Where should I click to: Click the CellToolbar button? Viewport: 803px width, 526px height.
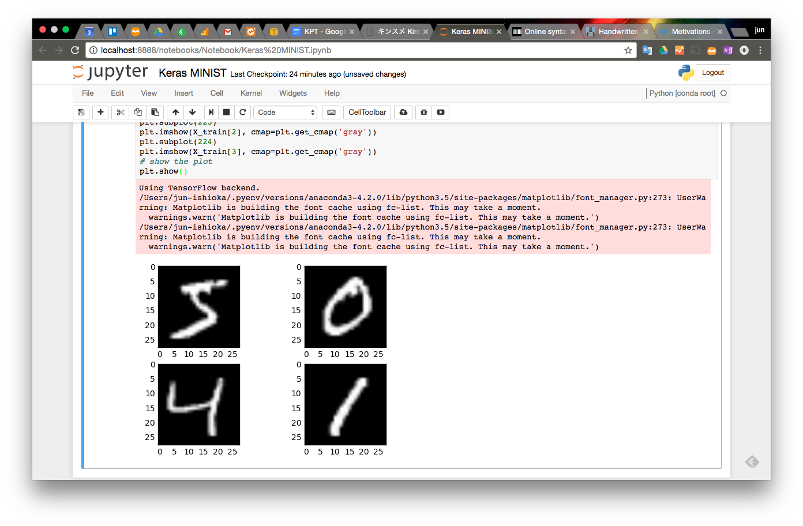click(367, 112)
